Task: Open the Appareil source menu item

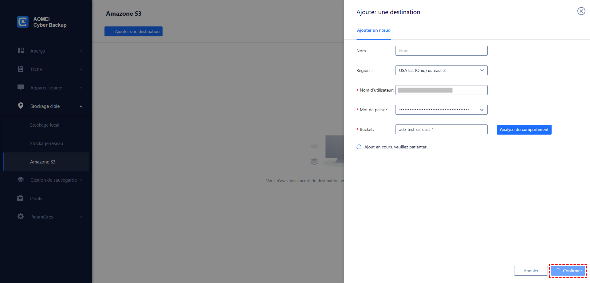Action: click(x=46, y=88)
